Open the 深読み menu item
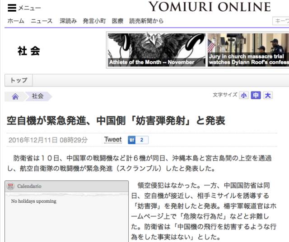289x242 pixels. pyautogui.click(x=68, y=21)
